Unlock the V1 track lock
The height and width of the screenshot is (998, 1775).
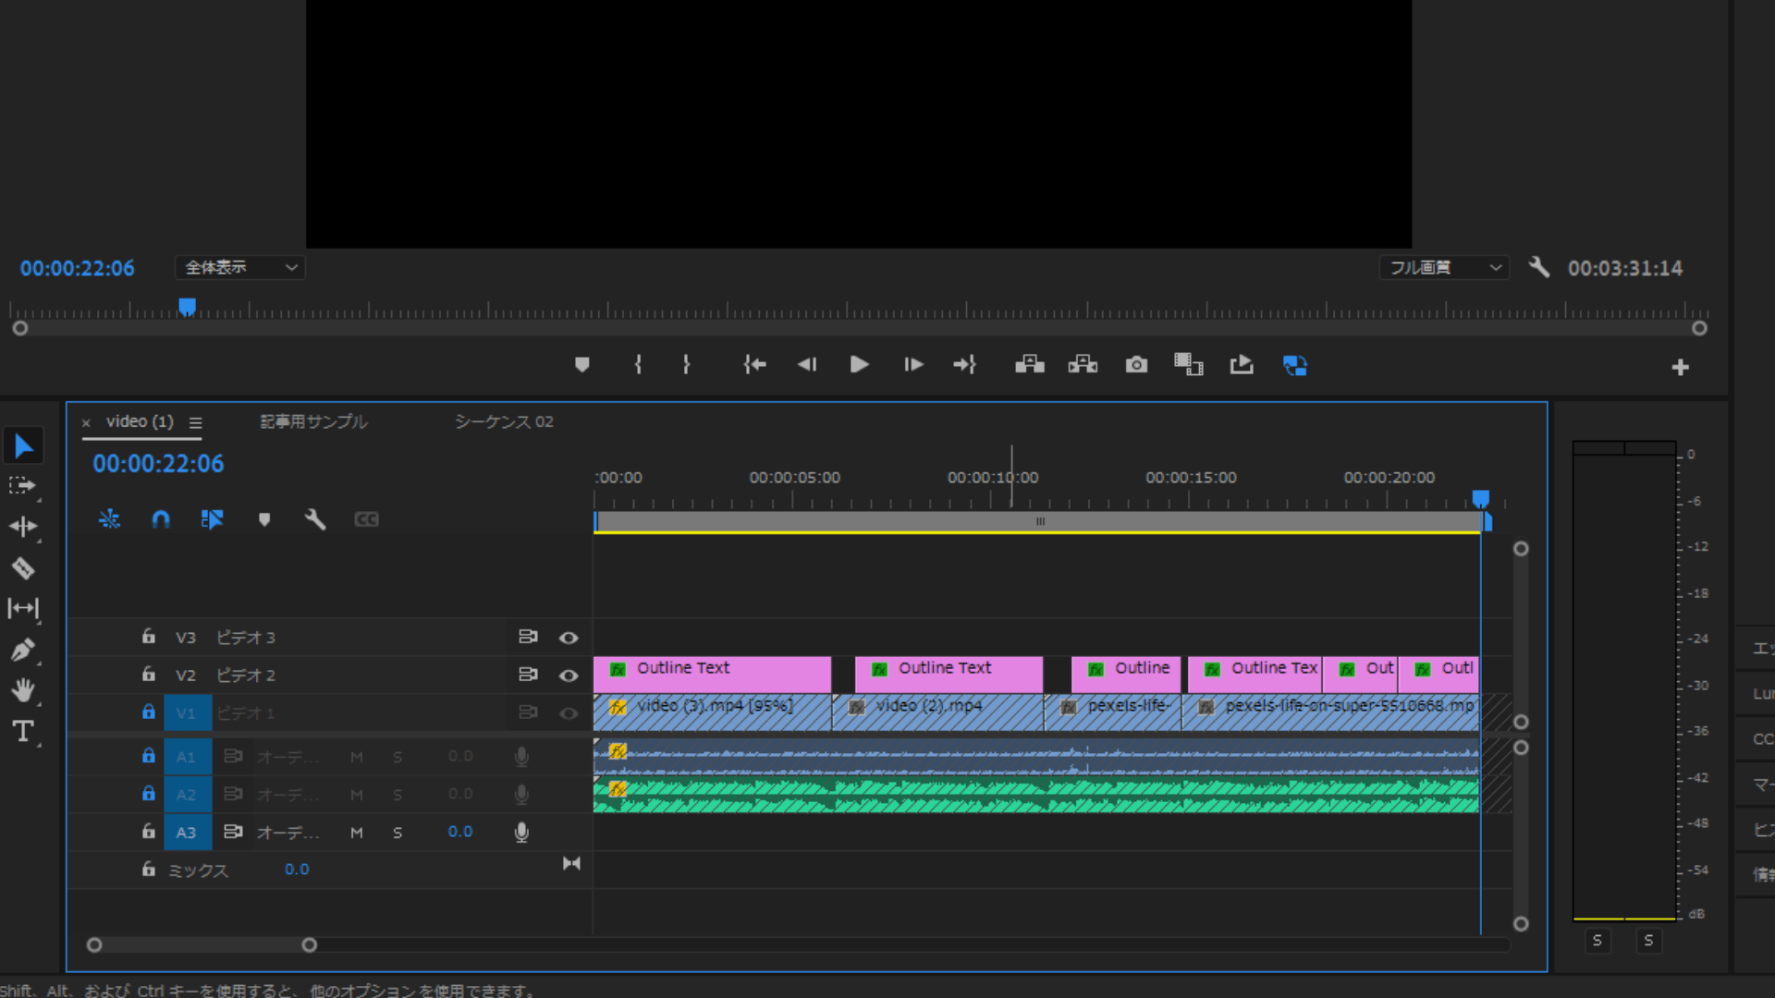148,712
